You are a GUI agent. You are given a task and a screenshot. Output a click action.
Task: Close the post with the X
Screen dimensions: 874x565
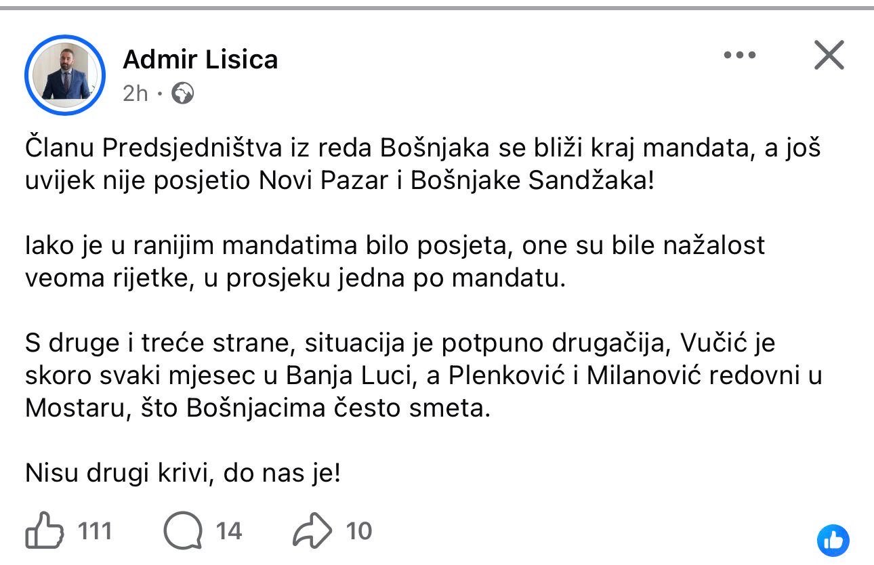(829, 56)
